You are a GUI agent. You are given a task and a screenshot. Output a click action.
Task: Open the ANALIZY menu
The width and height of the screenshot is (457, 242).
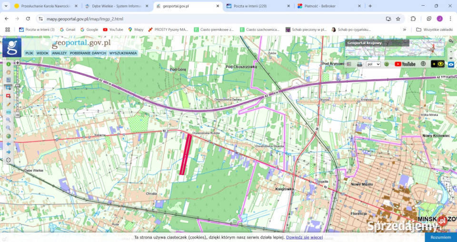click(x=59, y=53)
